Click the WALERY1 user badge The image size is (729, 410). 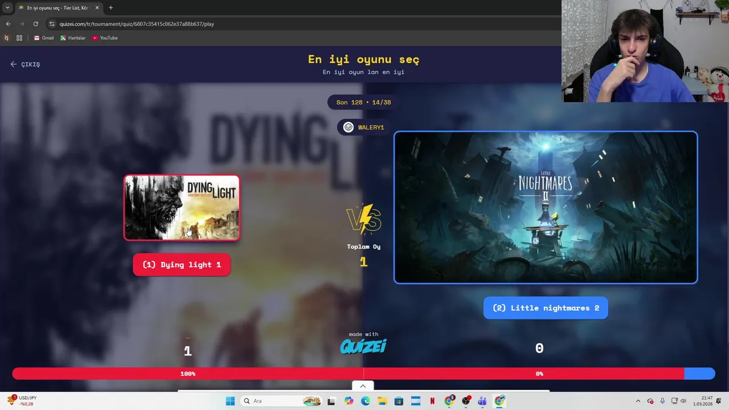(364, 128)
